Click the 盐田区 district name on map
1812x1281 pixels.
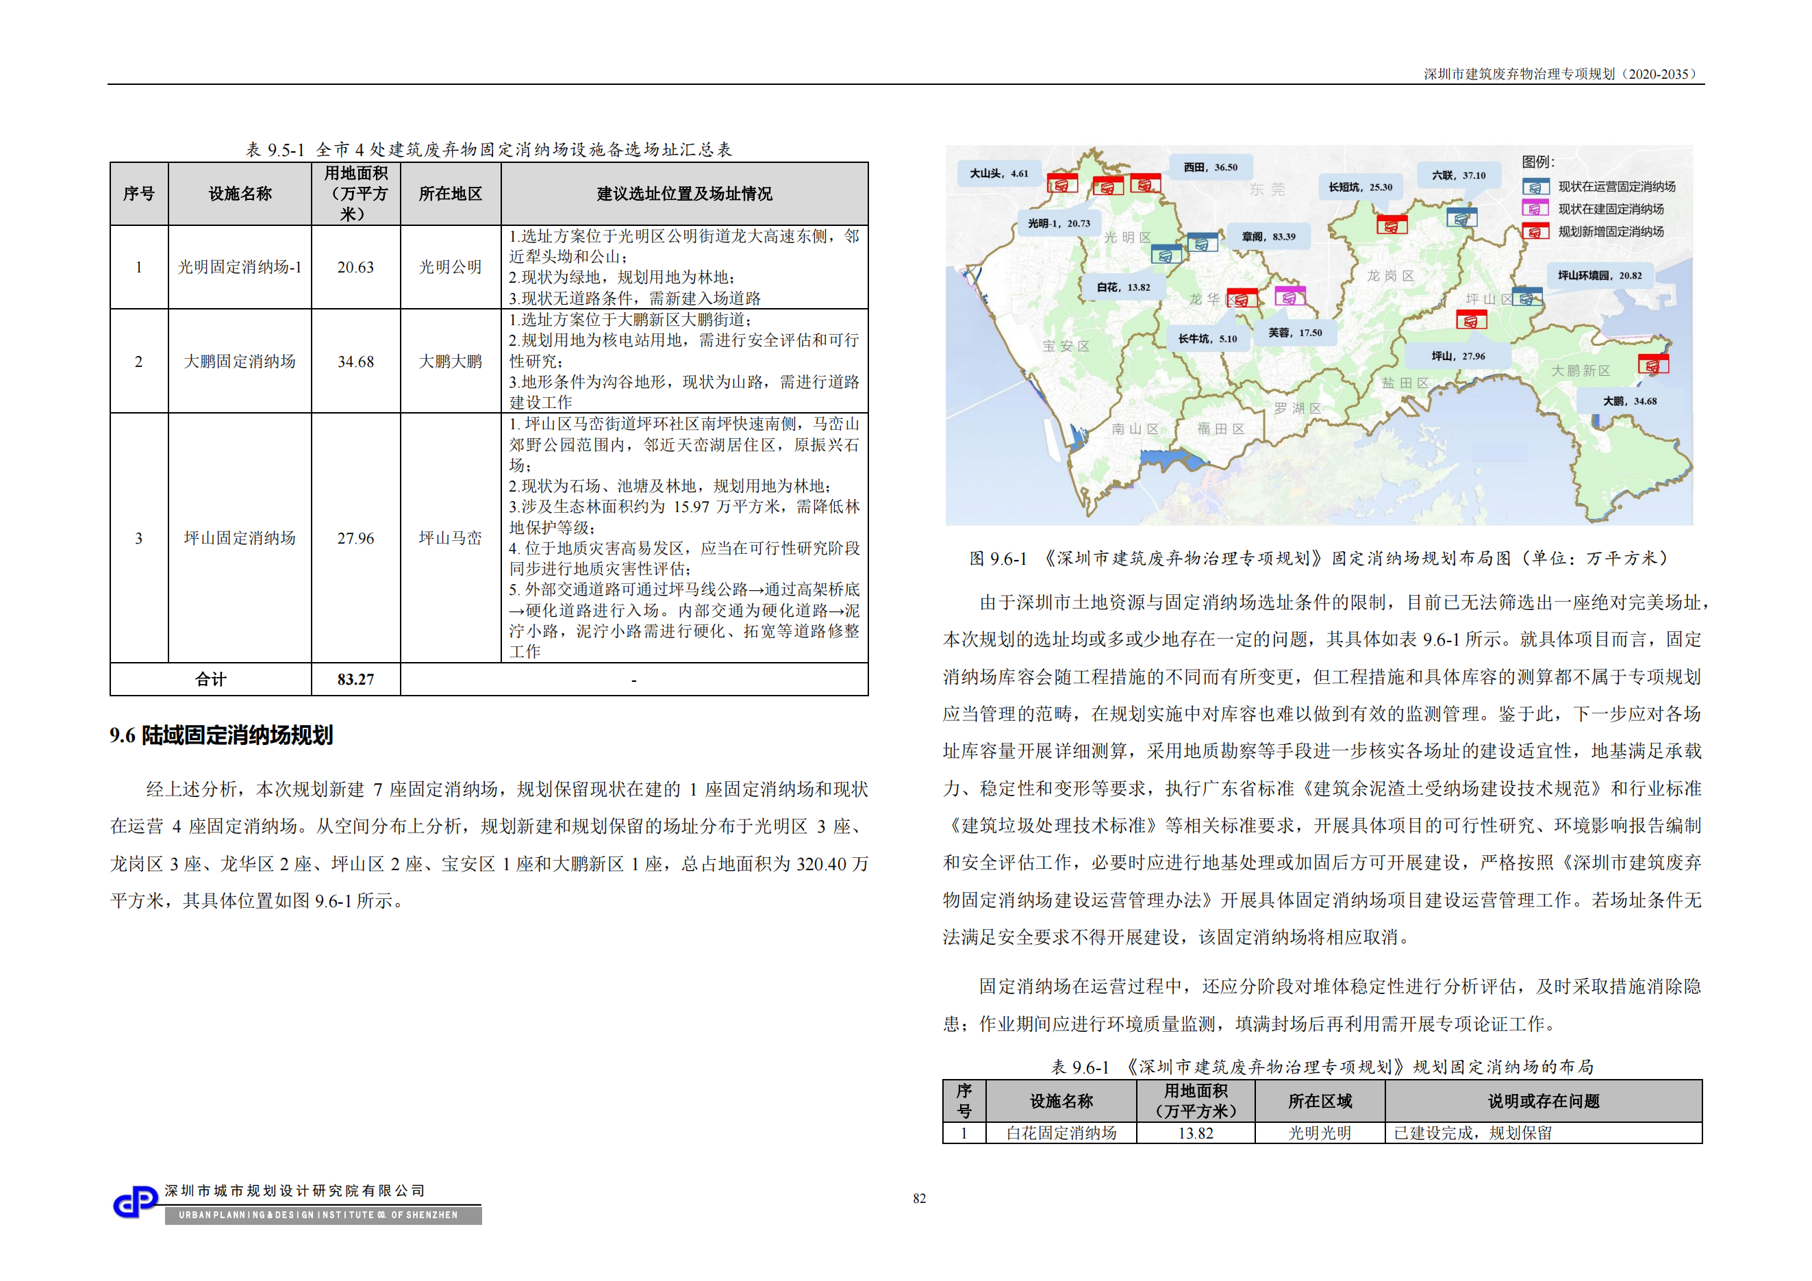tap(1405, 383)
